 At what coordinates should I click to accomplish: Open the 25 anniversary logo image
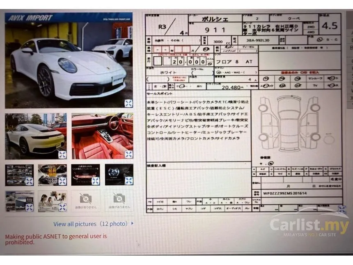(119, 175)
